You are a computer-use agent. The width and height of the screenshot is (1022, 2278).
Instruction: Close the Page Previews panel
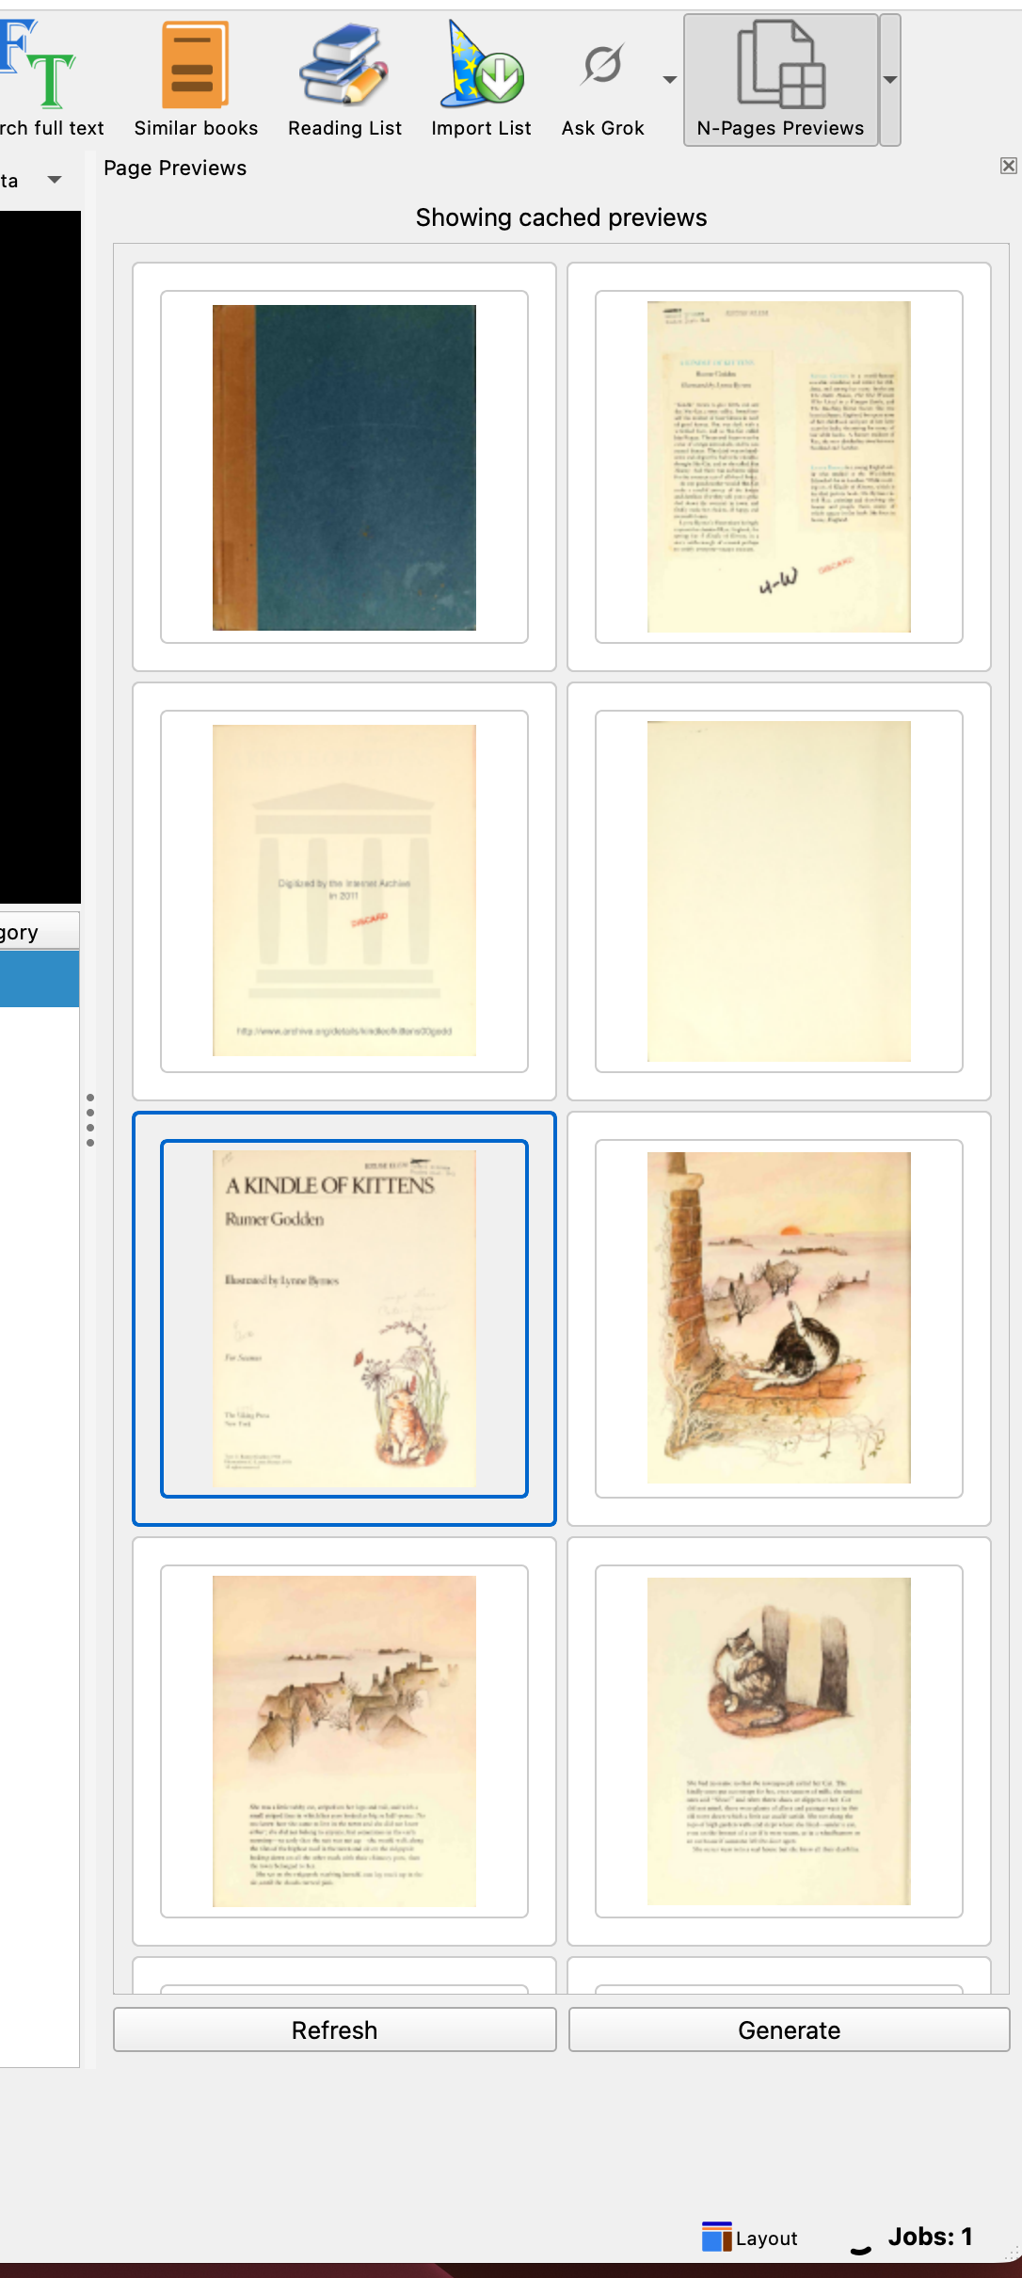tap(1009, 166)
